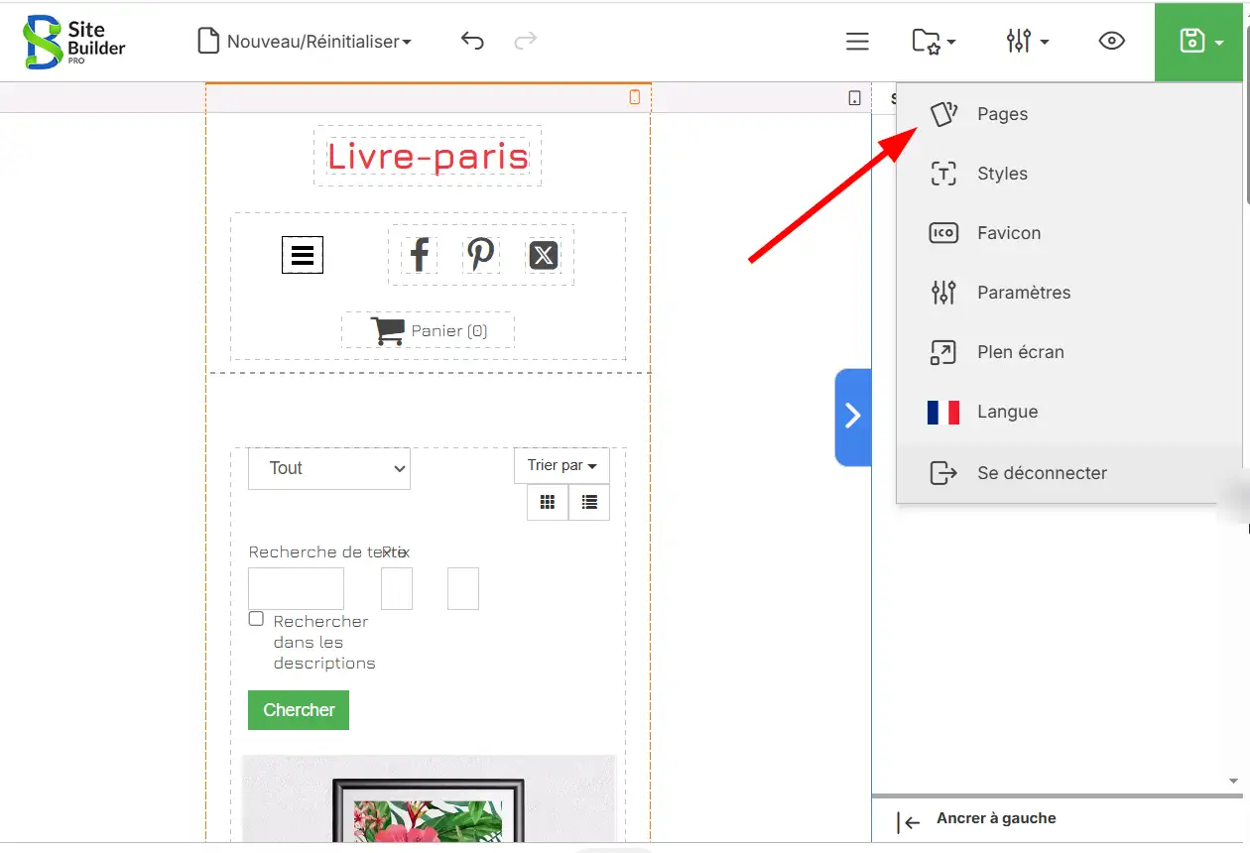Screen dimensions: 1250x853
Task: Click the first price input field
Action: (397, 588)
